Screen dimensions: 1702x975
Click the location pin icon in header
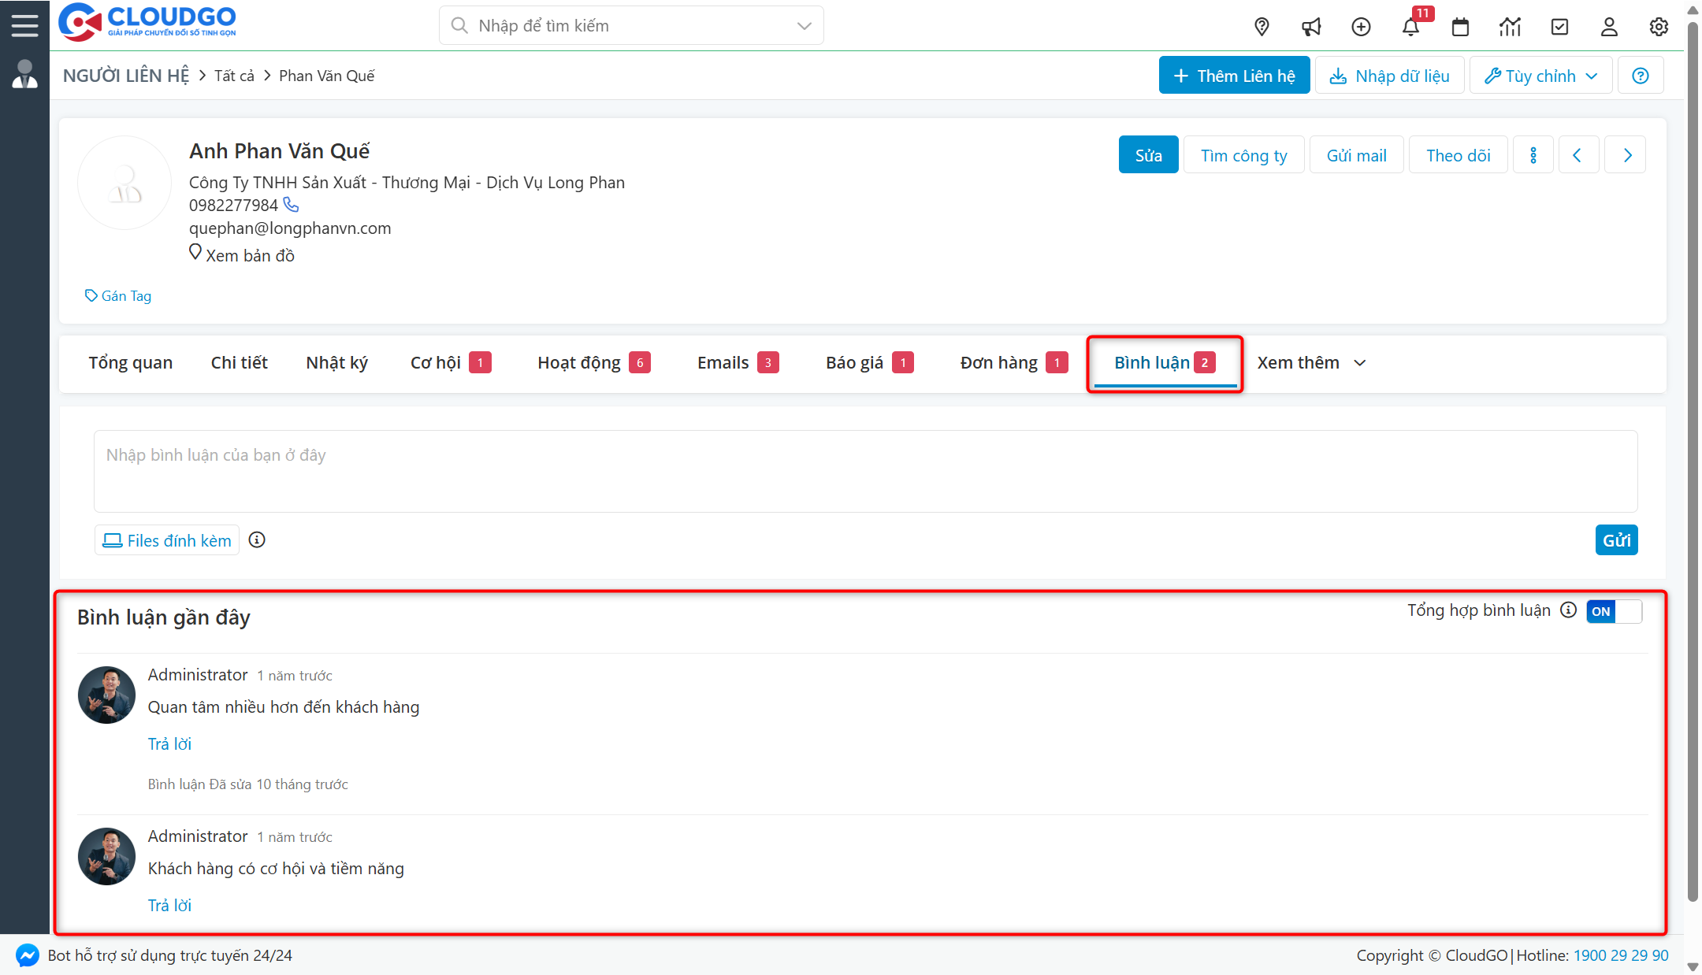[x=1262, y=27]
